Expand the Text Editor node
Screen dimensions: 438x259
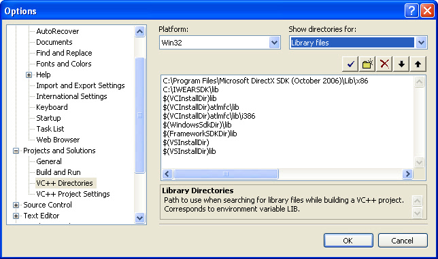(x=16, y=216)
